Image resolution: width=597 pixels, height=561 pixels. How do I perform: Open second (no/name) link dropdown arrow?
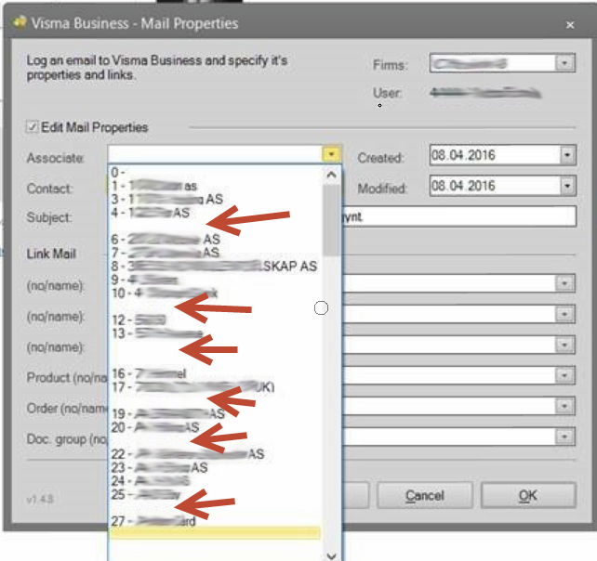click(x=564, y=314)
